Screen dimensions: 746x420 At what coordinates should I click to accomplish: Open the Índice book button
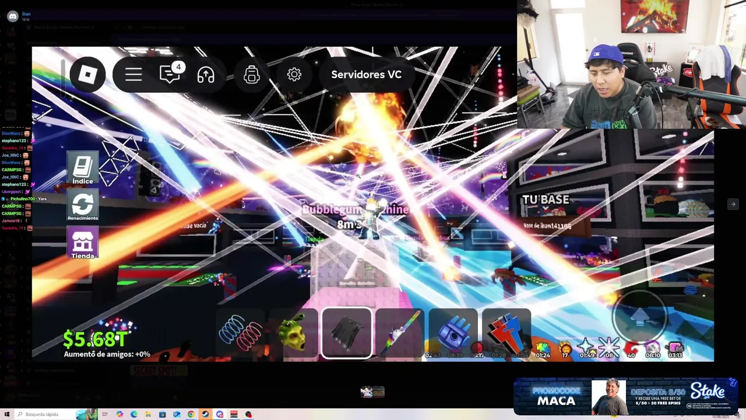coord(83,169)
